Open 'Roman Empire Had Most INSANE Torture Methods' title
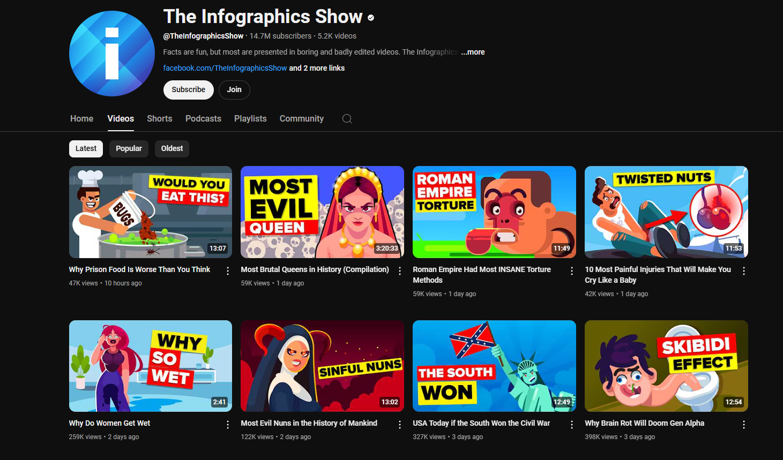This screenshot has height=460, width=783. [x=482, y=275]
